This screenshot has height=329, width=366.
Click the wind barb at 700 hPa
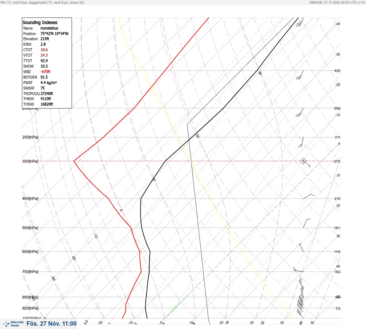(298, 269)
